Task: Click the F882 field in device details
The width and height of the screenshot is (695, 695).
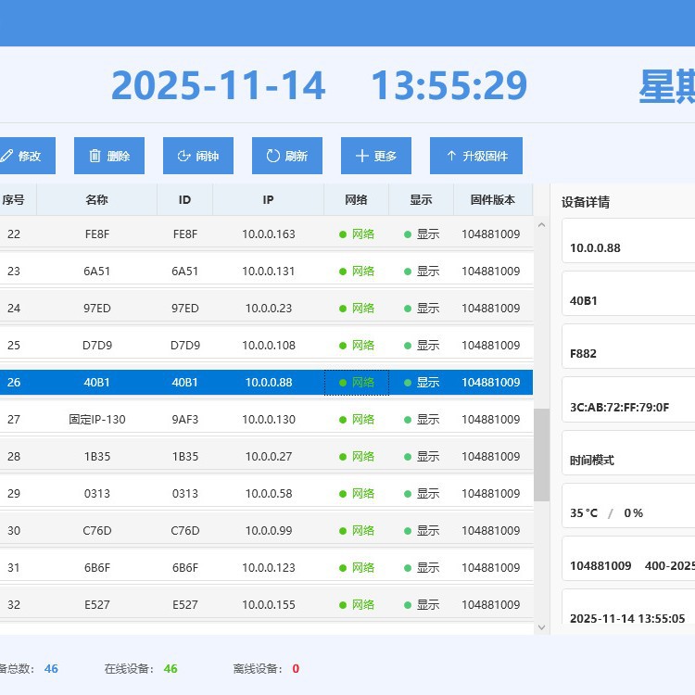Action: click(x=628, y=347)
